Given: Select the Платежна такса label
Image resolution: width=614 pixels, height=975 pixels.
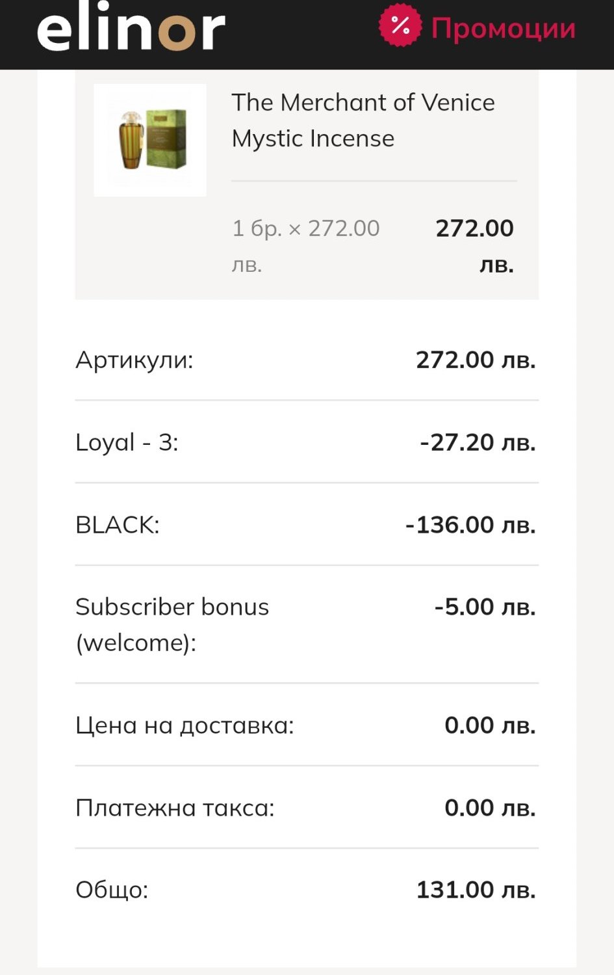Looking at the screenshot, I should click(175, 808).
